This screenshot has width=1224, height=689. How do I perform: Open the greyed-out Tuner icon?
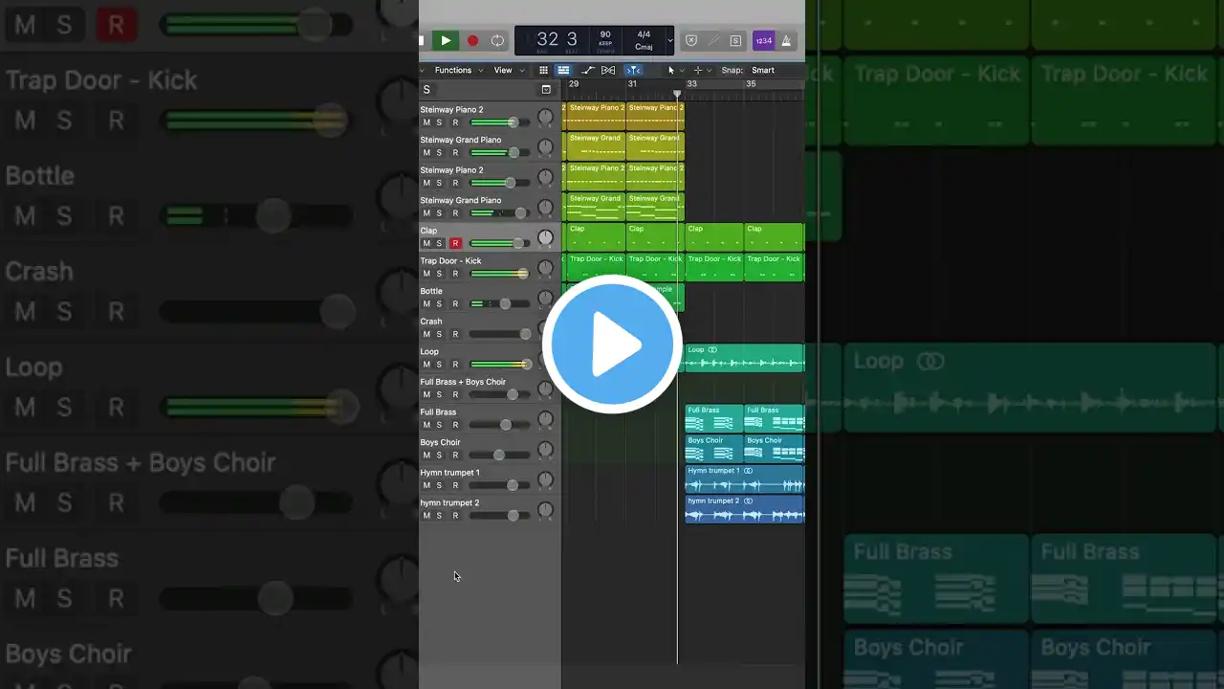[713, 40]
